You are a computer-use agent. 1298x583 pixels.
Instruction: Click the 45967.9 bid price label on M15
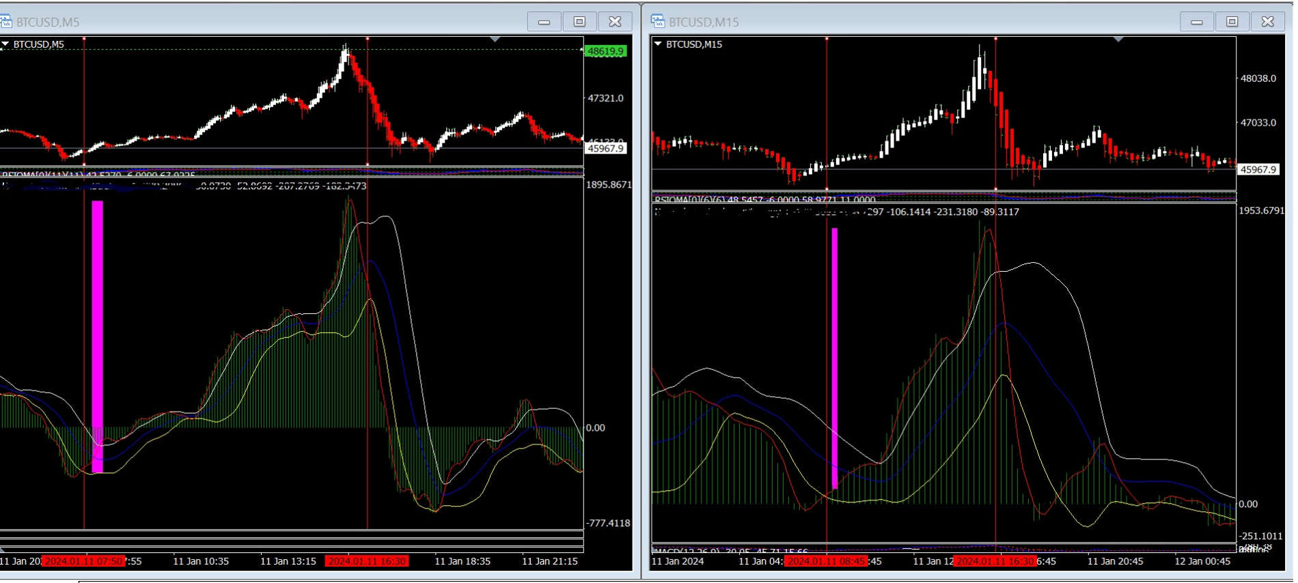1258,169
